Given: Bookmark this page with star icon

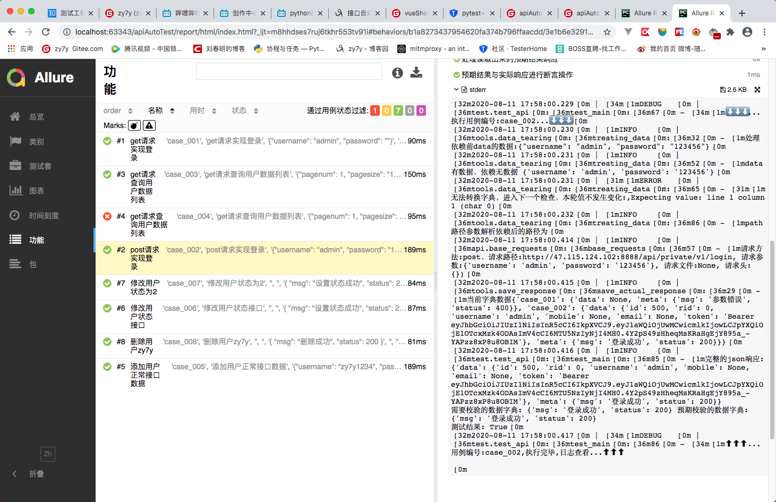Looking at the screenshot, I should (x=607, y=32).
